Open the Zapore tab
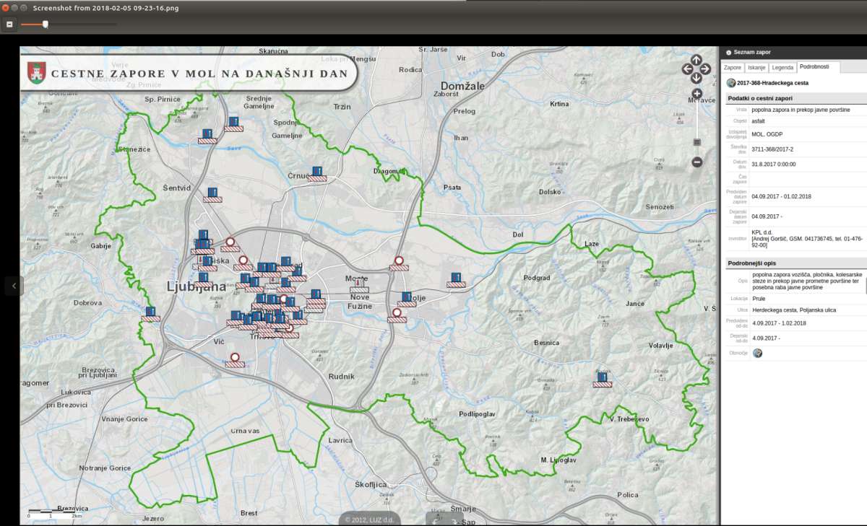867x526 pixels. coord(733,67)
